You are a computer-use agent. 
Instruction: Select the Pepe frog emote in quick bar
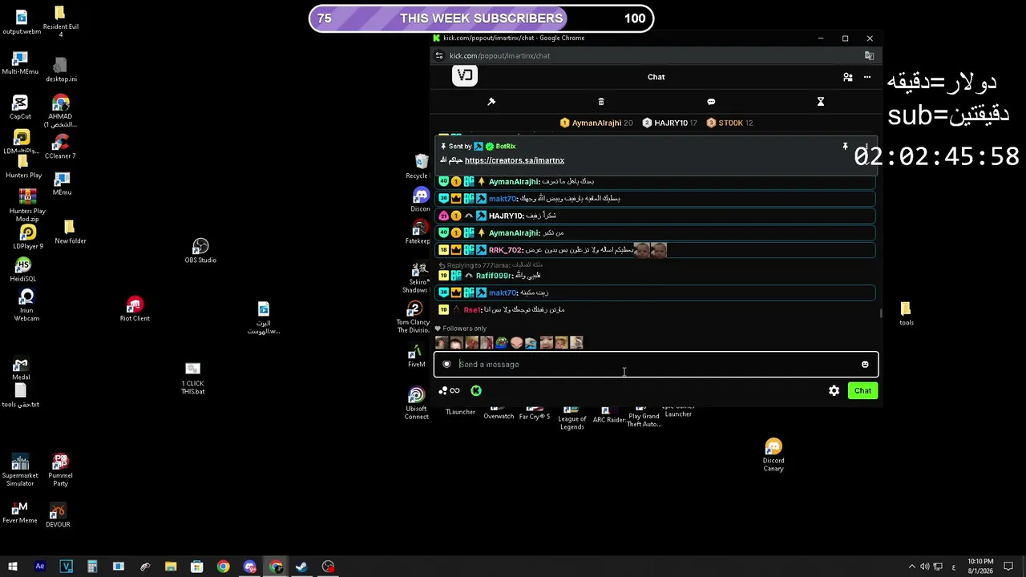point(501,343)
